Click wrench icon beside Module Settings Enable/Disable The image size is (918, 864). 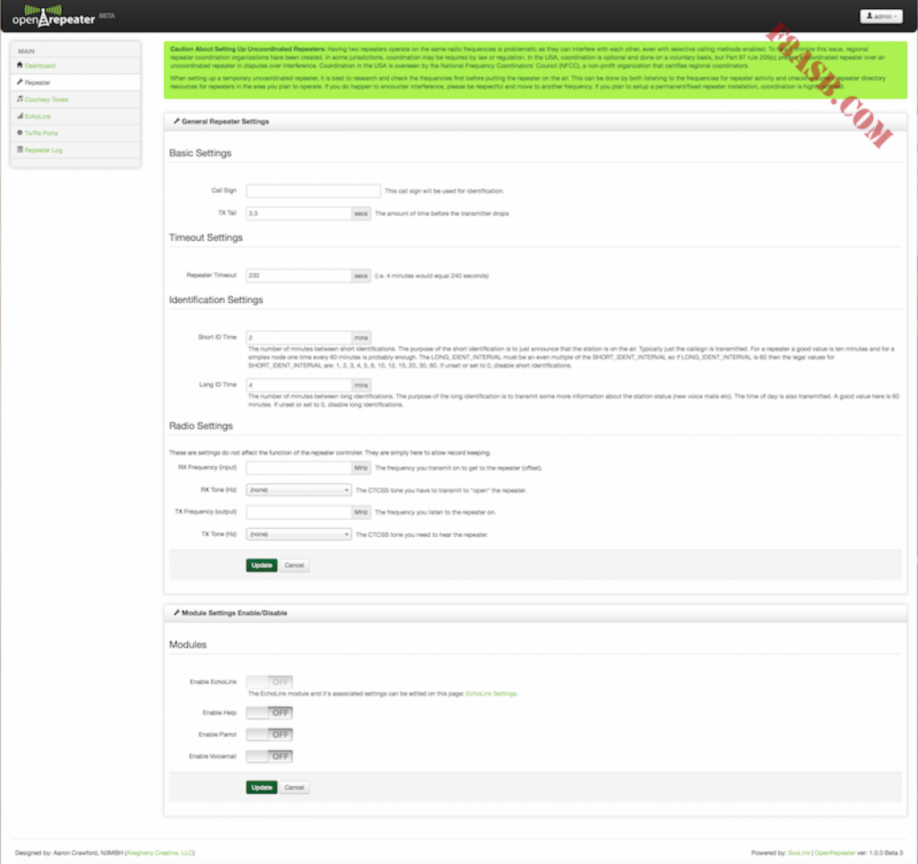pos(177,613)
